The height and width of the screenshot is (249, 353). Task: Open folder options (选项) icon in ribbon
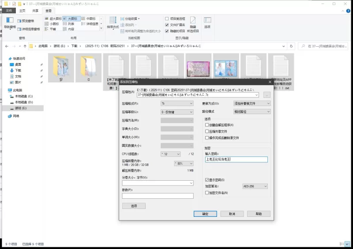pos(207,21)
